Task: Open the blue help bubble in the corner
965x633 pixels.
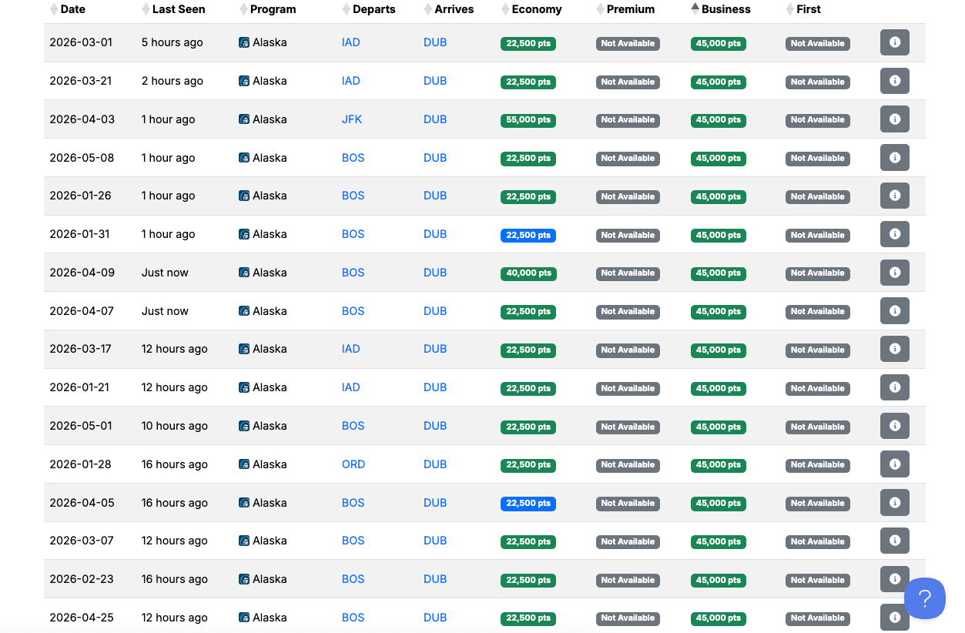Action: click(924, 598)
